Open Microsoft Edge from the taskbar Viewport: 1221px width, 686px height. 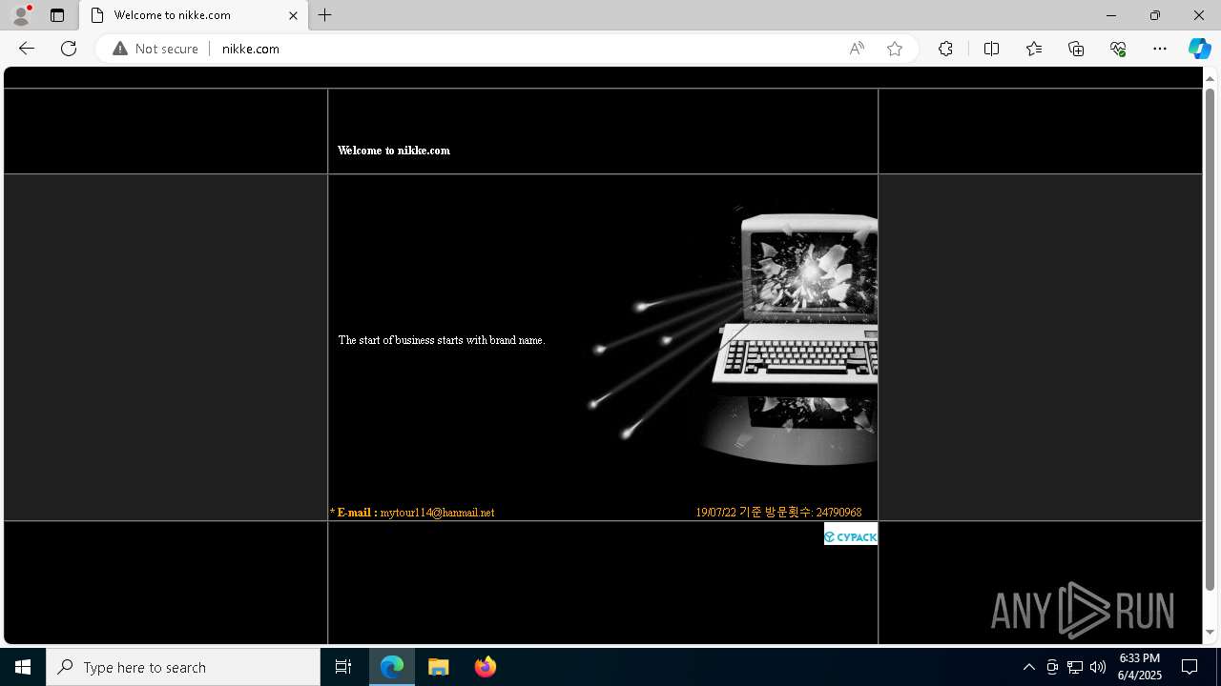392,667
